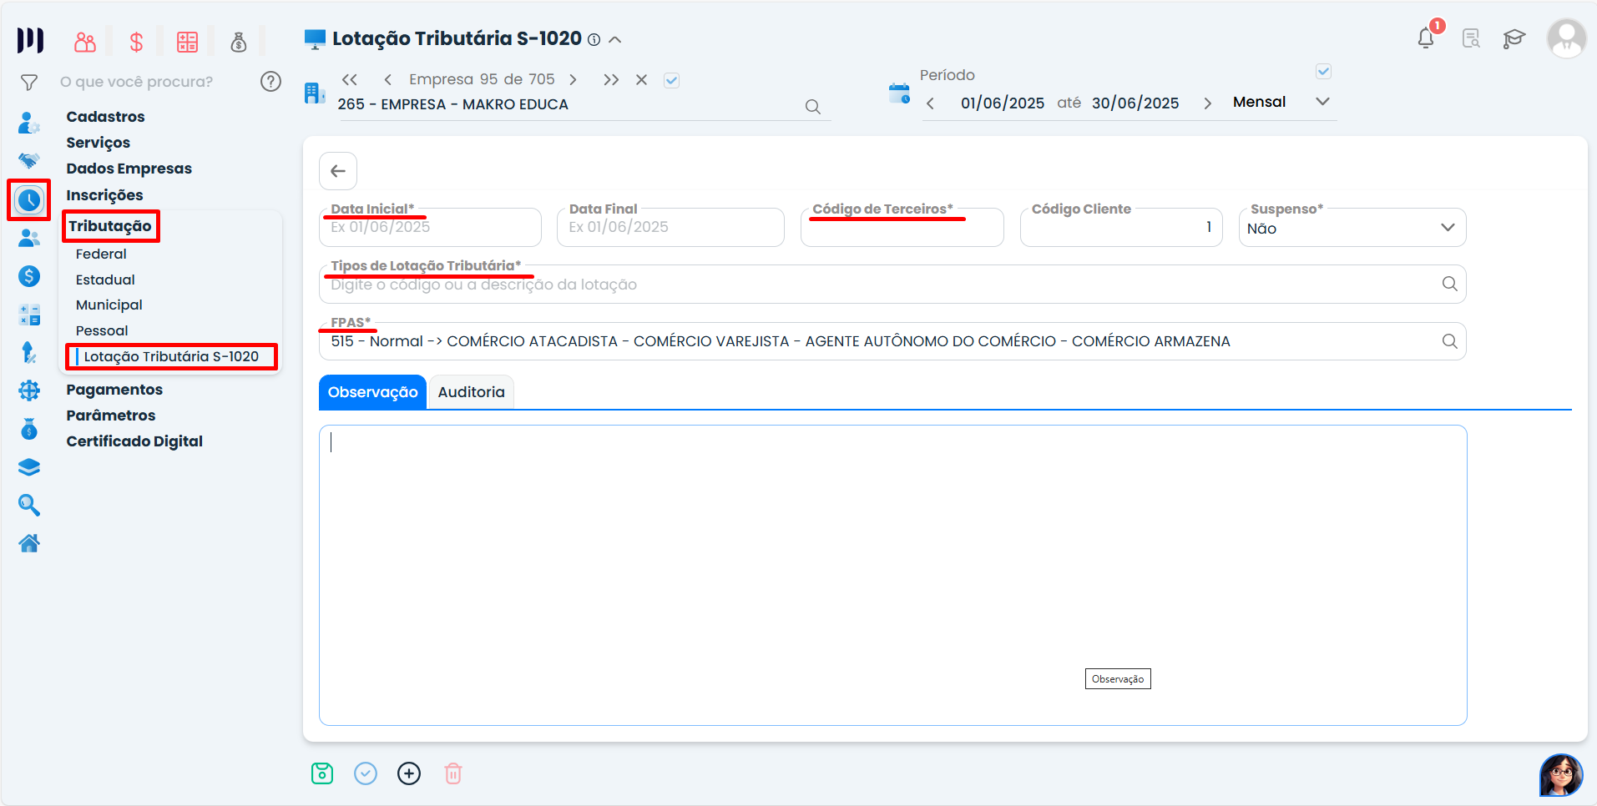This screenshot has width=1597, height=806.
Task: Select Federal in the Tributação menu
Action: tap(101, 254)
